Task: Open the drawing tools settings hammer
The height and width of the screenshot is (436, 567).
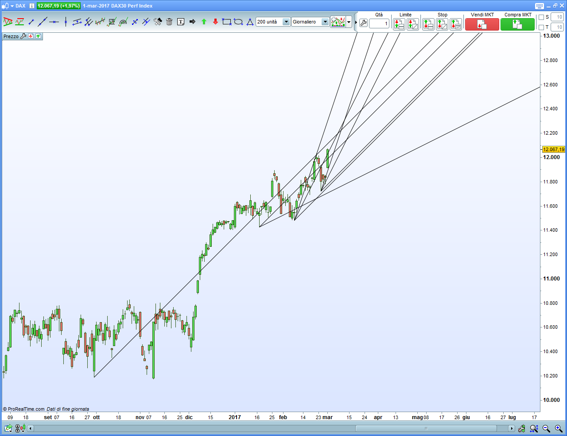Action: click(x=158, y=22)
